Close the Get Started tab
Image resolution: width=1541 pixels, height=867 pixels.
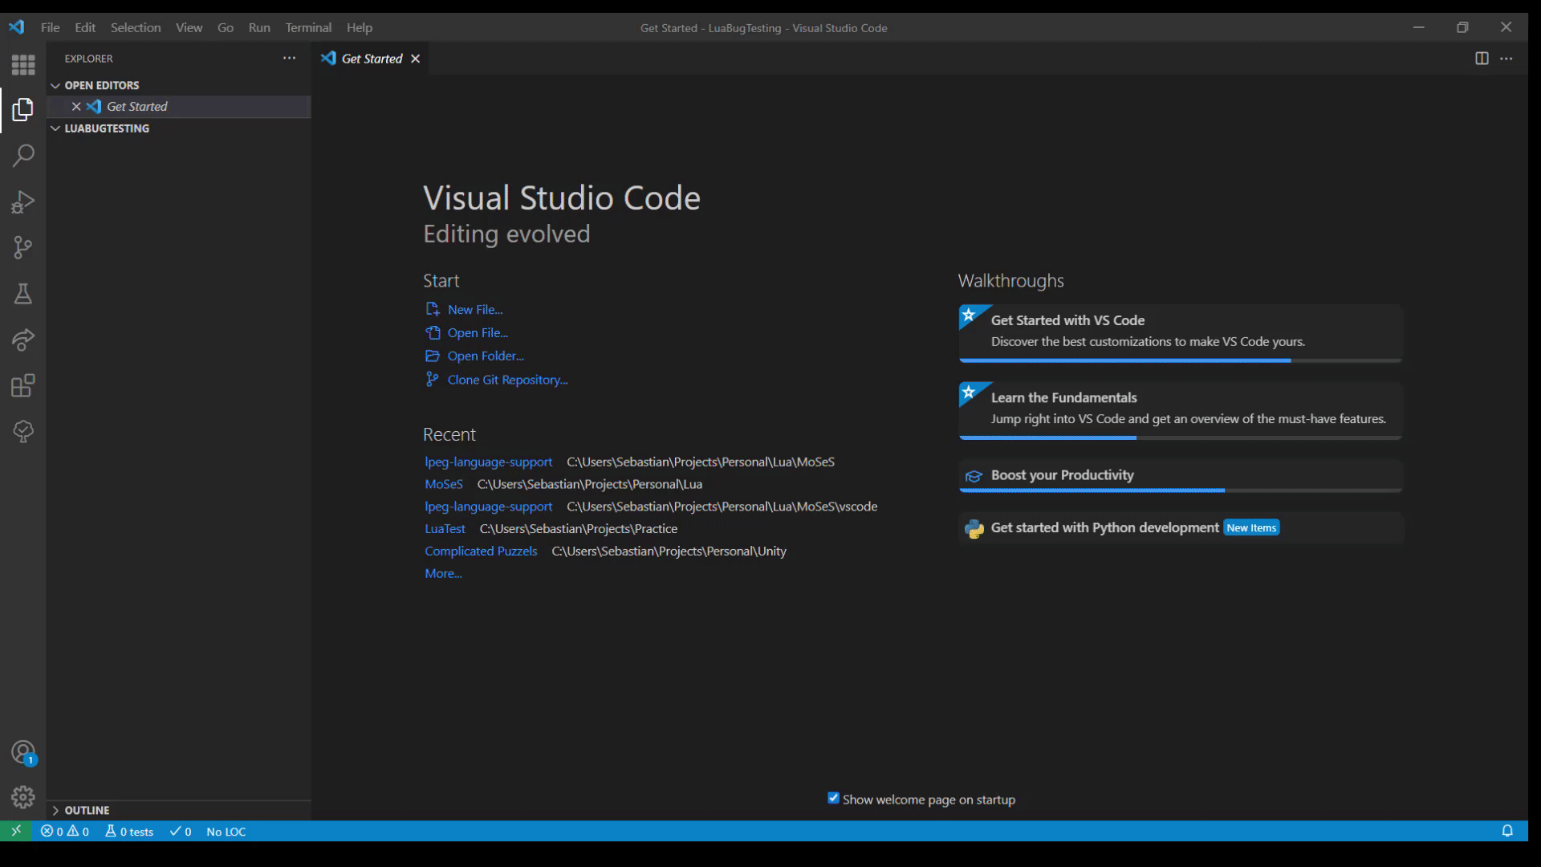[x=415, y=59]
